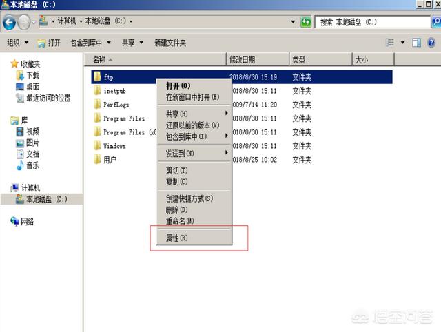Viewport: 441px width, 332px height.
Task: Expand the 计算机 breadcrumb arrow
Action: click(x=81, y=21)
